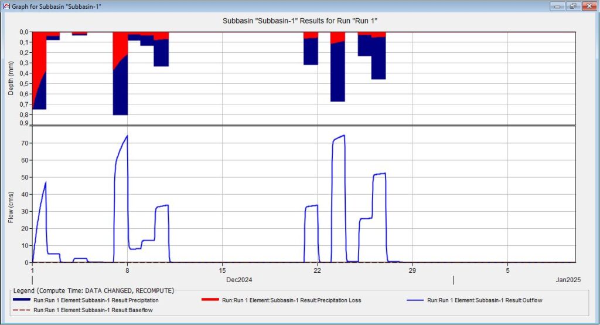Viewport: 600px width, 325px height.
Task: Click the Dec2024 month label
Action: point(241,280)
